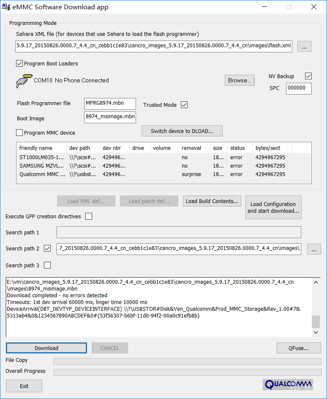Click 'Download completed - no errors detected' log line

tap(57, 295)
